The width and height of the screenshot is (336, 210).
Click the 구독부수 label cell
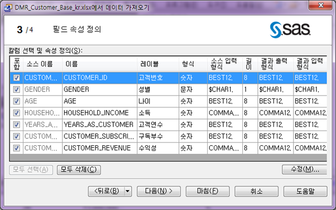pos(158,136)
